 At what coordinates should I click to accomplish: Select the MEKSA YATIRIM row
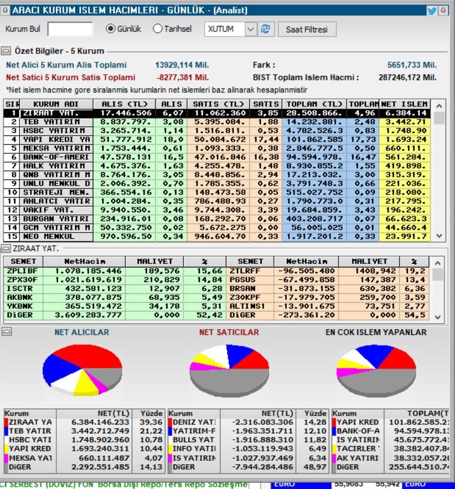217,148
